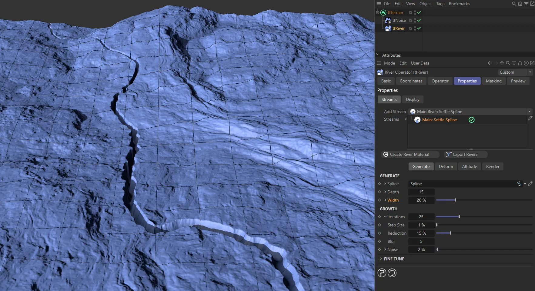535x291 pixels.
Task: Click the lock icon in Attributes toolbar
Action: [x=520, y=63]
